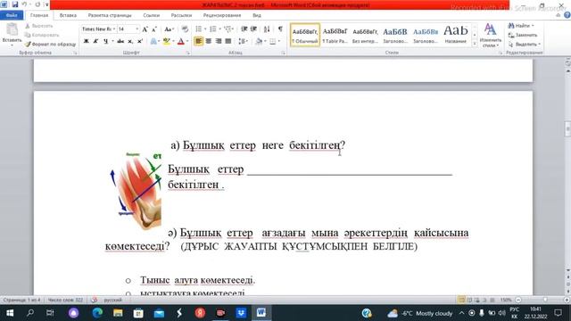Show paragraph marks

tap(280, 29)
